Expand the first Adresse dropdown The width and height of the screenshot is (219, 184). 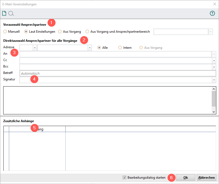[x=35, y=48]
